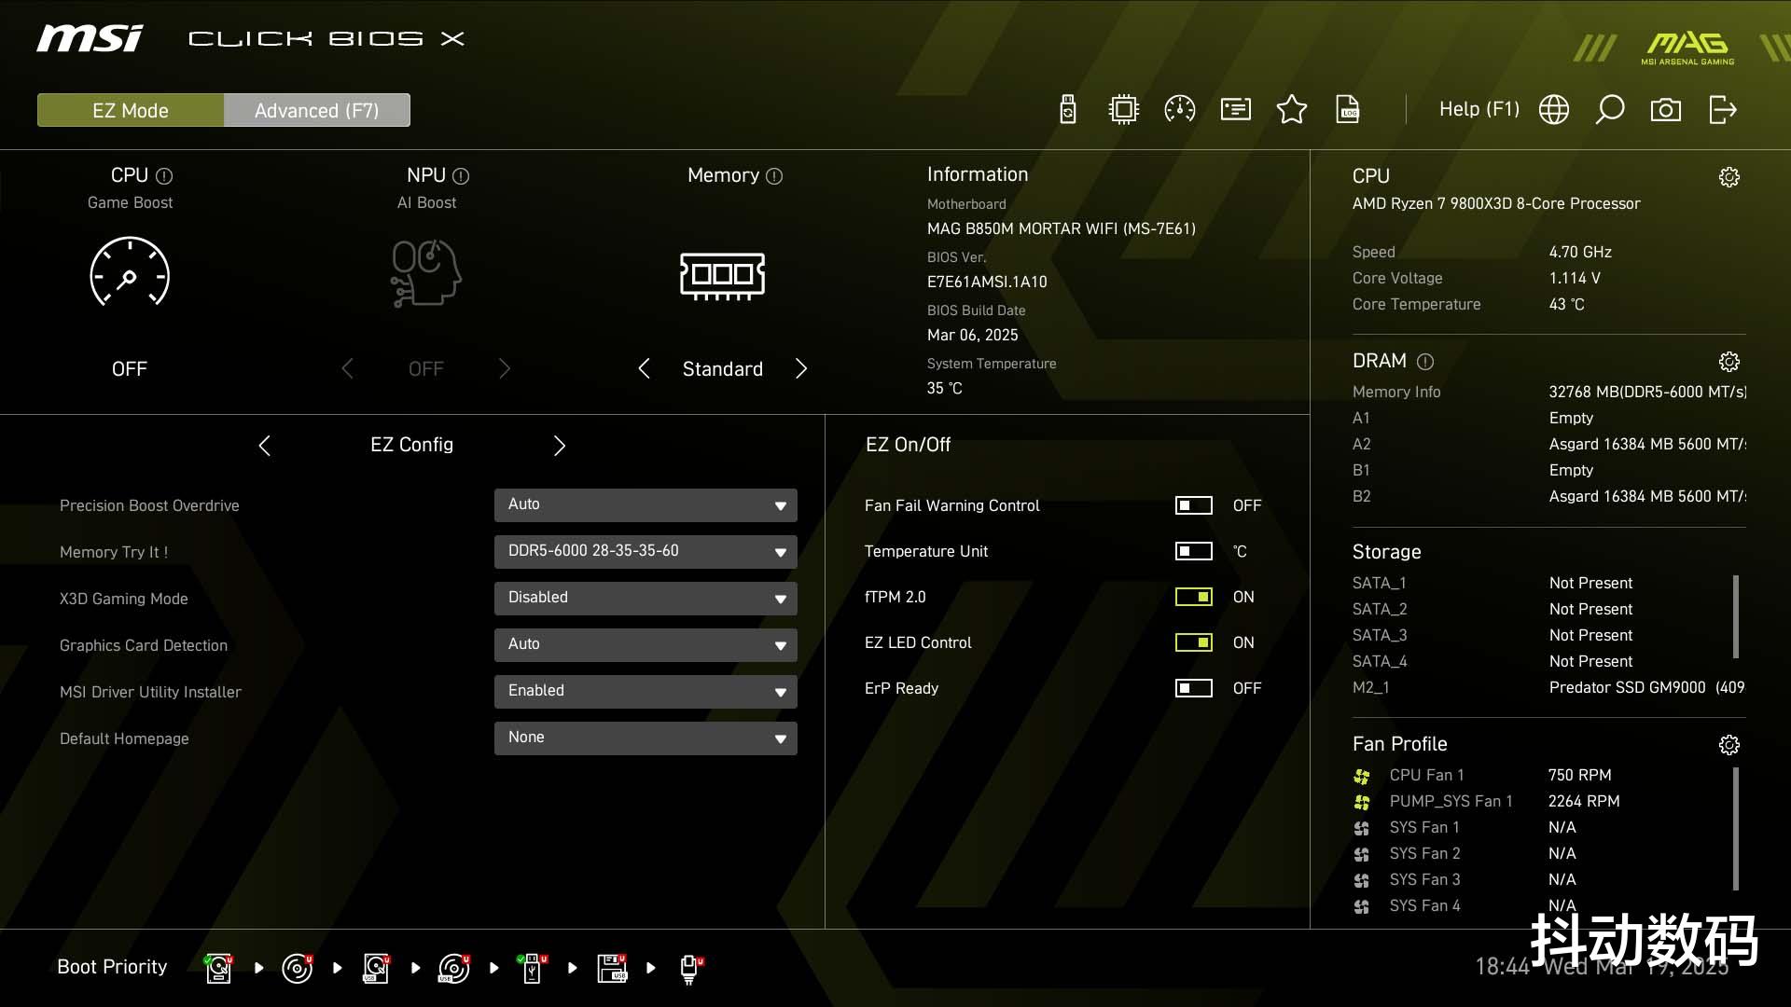Click BIOS version E7E61AMSI.1A10 text

point(987,282)
